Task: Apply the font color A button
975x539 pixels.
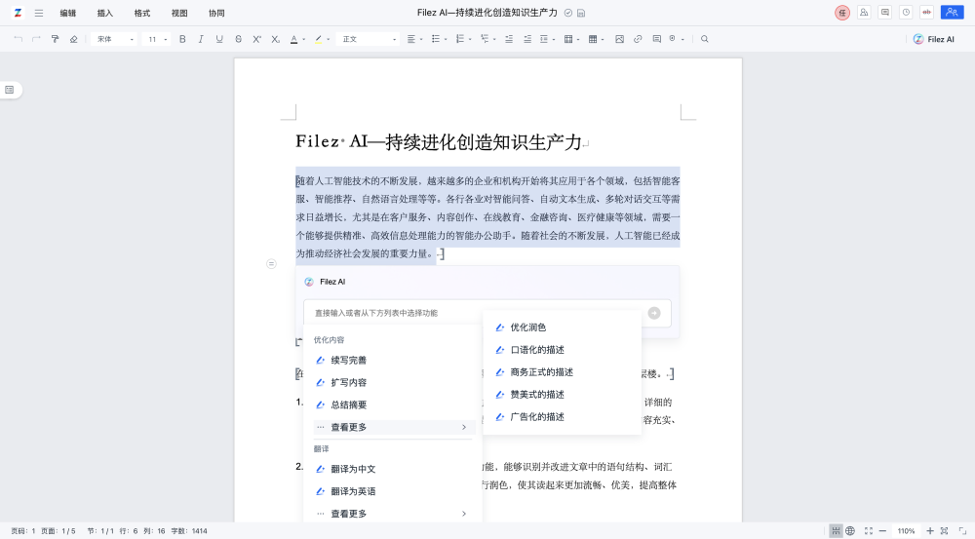Action: (294, 39)
